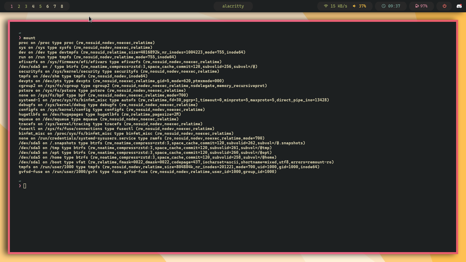Click the hugetlbfs mount line
466x262 pixels.
click(x=100, y=114)
